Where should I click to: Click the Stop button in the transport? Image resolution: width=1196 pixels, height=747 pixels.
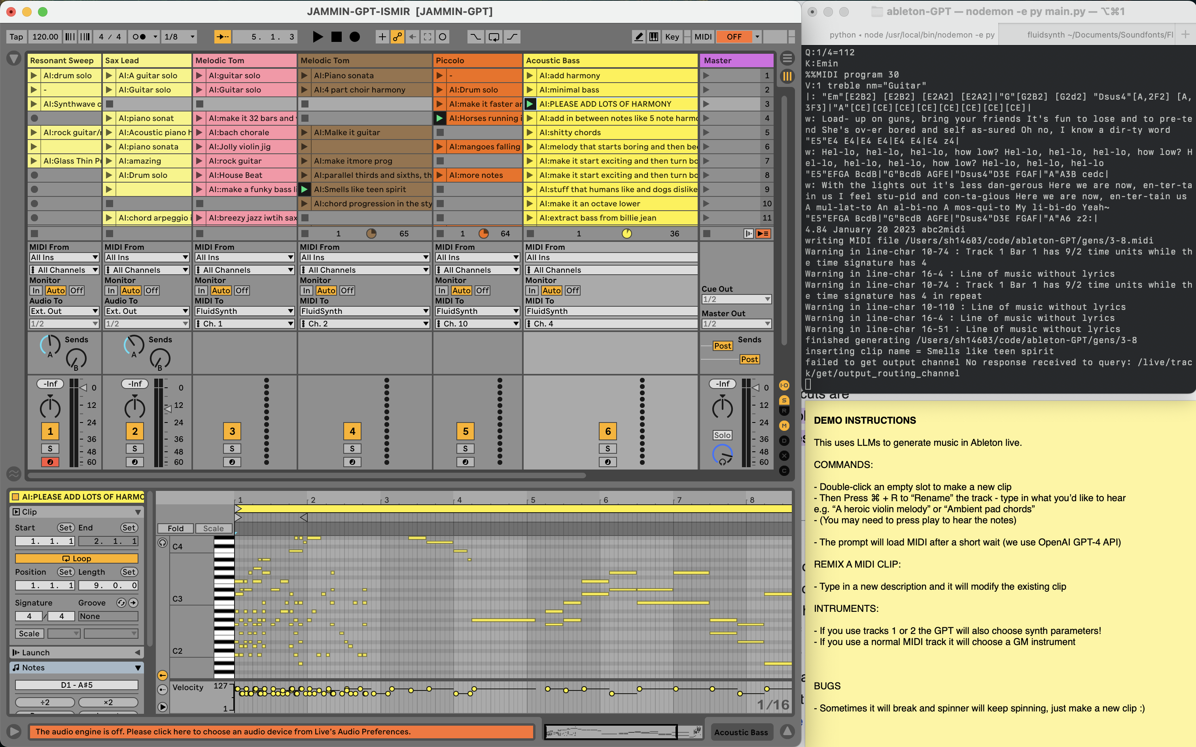tap(336, 36)
